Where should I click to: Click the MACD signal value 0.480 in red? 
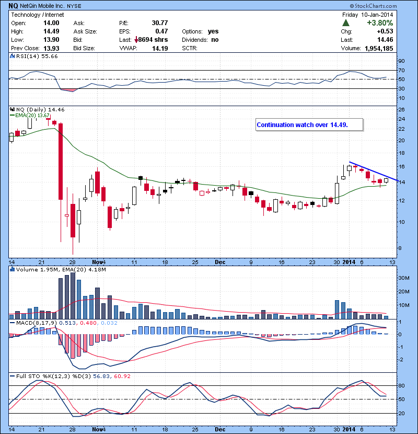click(88, 323)
